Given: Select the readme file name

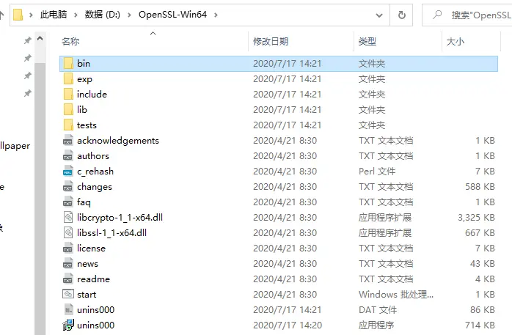Looking at the screenshot, I should tap(93, 279).
